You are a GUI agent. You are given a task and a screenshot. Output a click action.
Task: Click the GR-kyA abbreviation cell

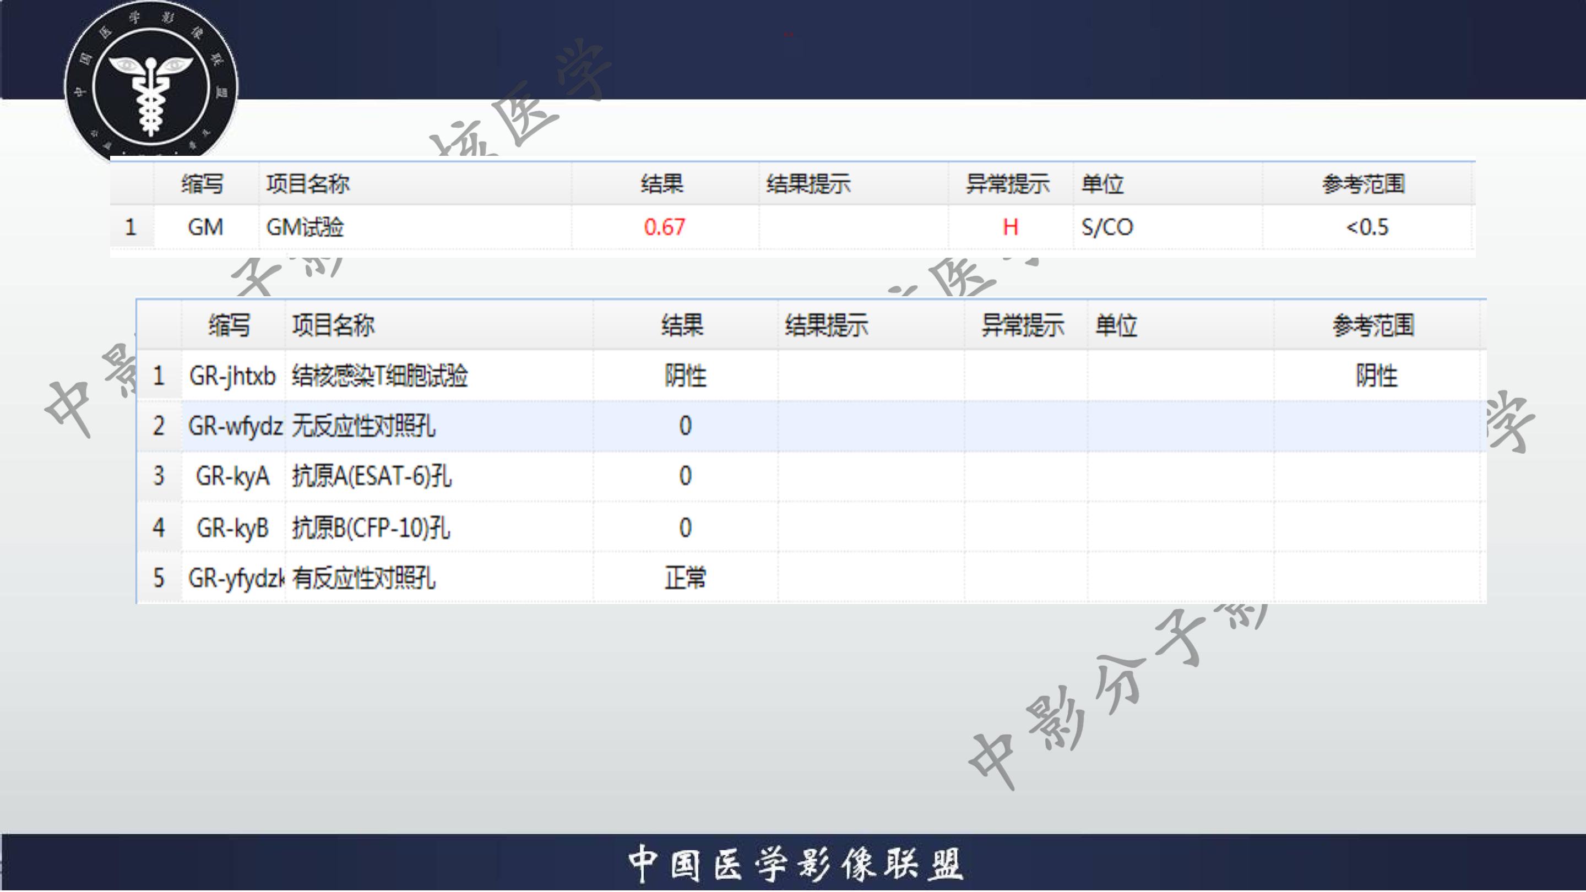pos(233,476)
